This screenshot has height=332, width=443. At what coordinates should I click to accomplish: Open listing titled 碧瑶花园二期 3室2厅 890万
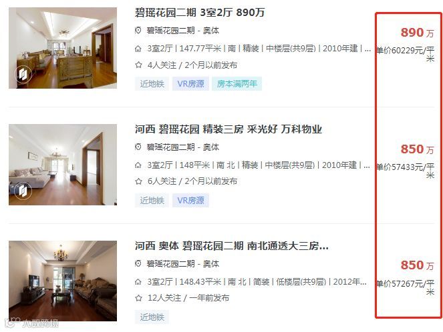(x=200, y=13)
